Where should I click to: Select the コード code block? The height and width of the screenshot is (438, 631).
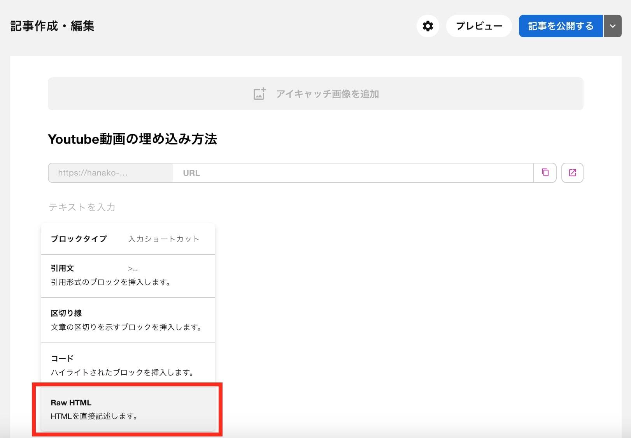click(x=128, y=365)
